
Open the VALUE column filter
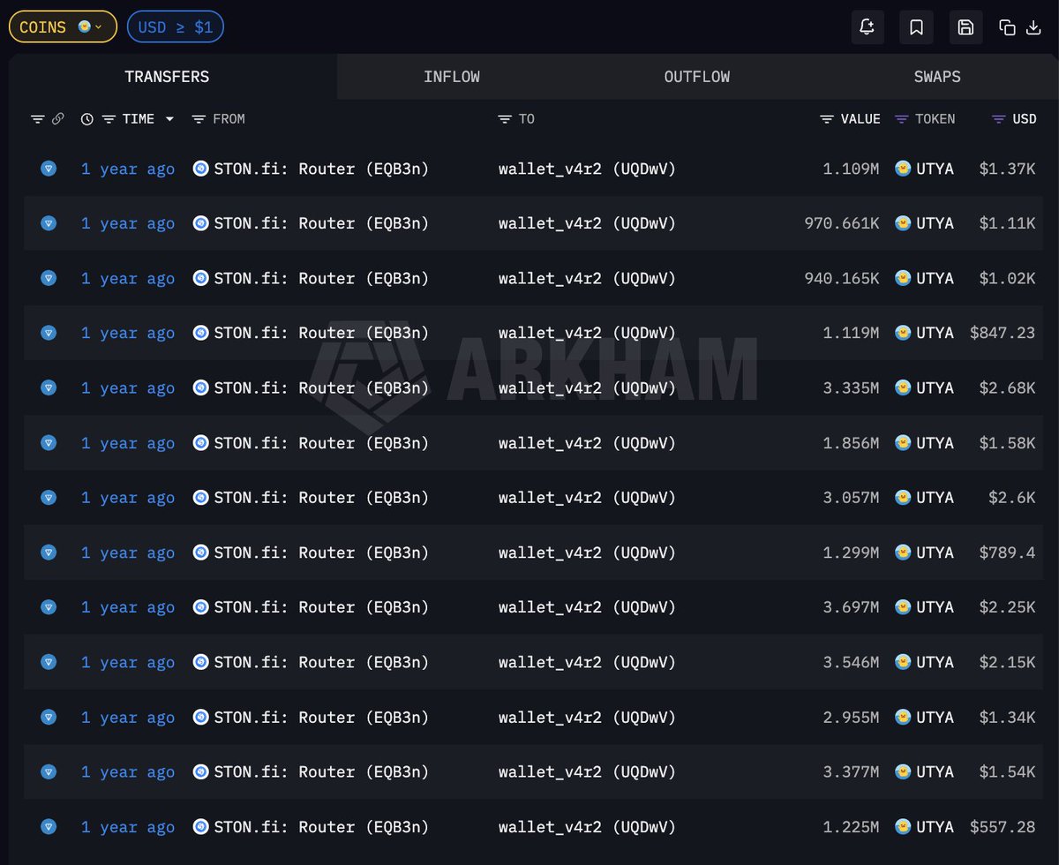click(x=827, y=119)
